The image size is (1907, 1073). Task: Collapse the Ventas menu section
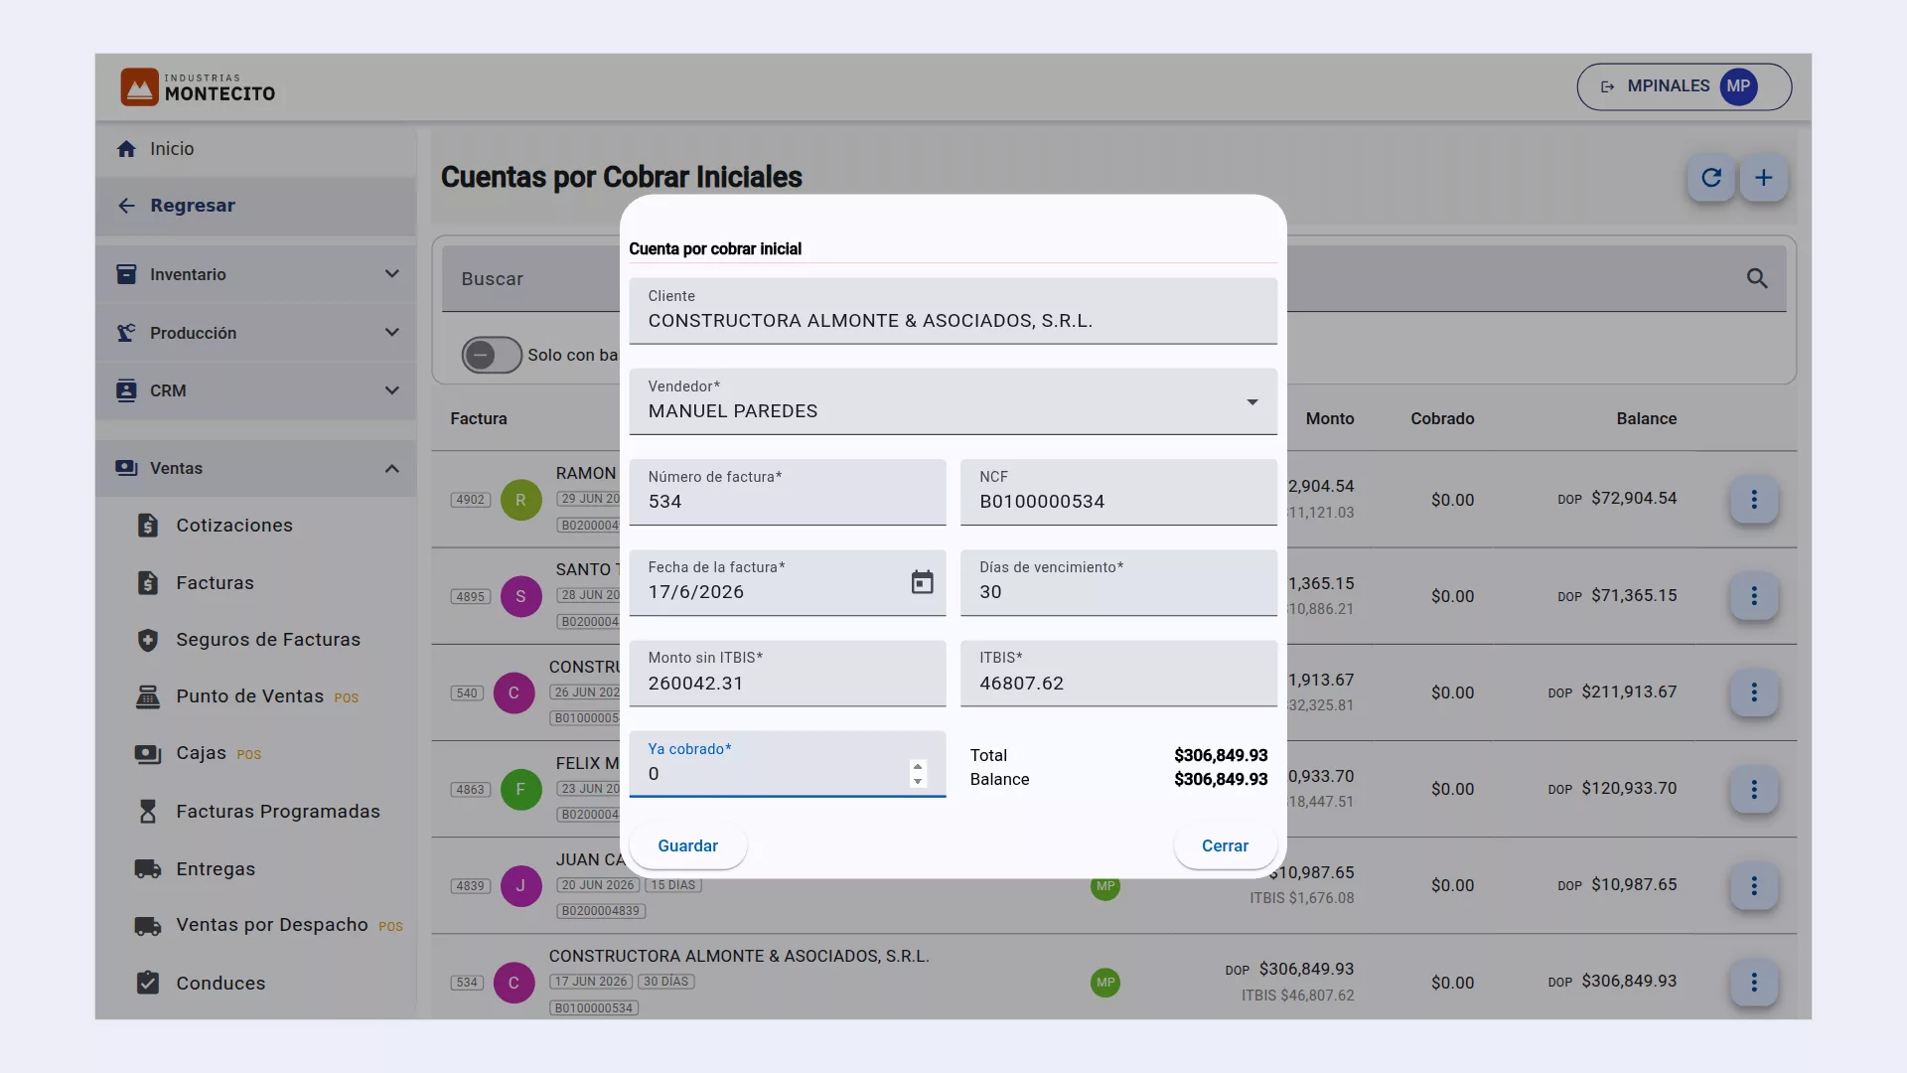point(256,468)
